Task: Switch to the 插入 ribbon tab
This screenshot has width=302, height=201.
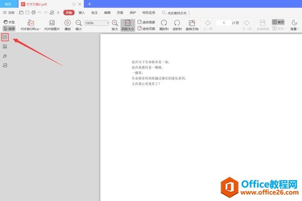Action: [82, 13]
